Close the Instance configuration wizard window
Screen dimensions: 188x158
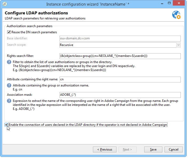click(179, 3)
